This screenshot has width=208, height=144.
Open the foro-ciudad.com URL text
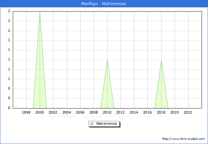183,139
